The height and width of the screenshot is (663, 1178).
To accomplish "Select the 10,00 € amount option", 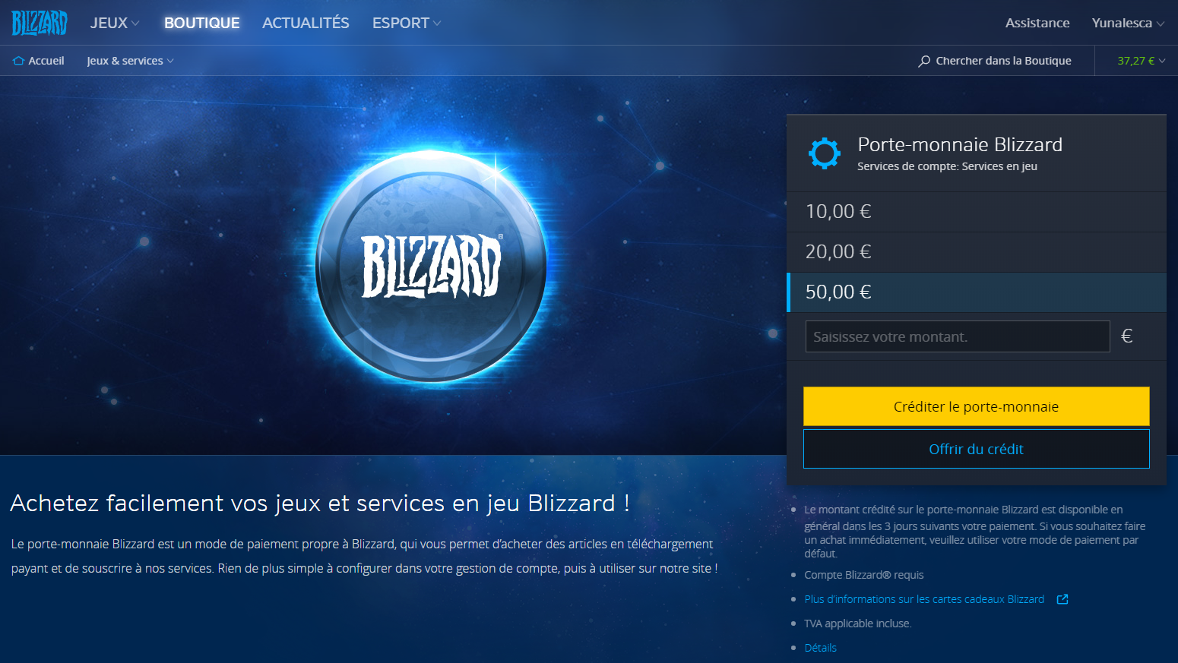I will pyautogui.click(x=977, y=212).
